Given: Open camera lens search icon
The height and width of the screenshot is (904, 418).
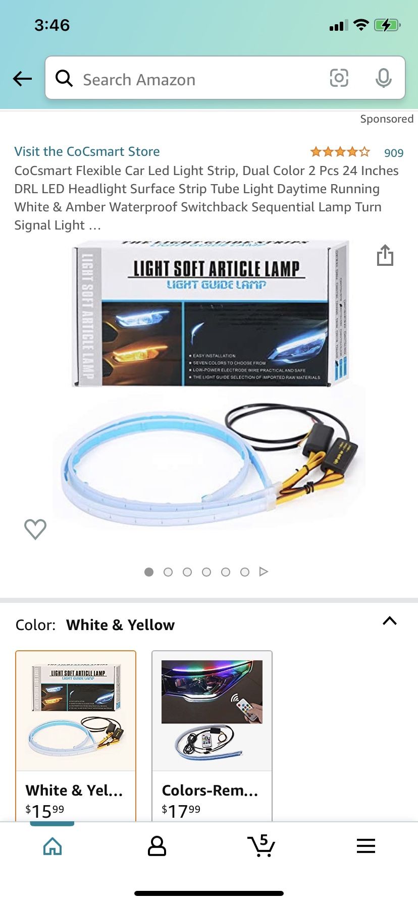Looking at the screenshot, I should click(x=339, y=78).
